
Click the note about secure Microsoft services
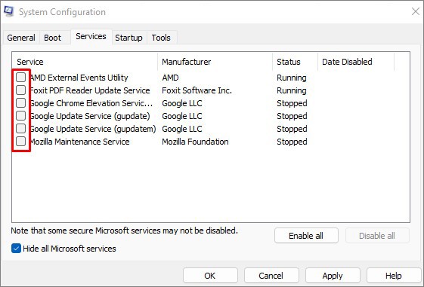point(124,231)
